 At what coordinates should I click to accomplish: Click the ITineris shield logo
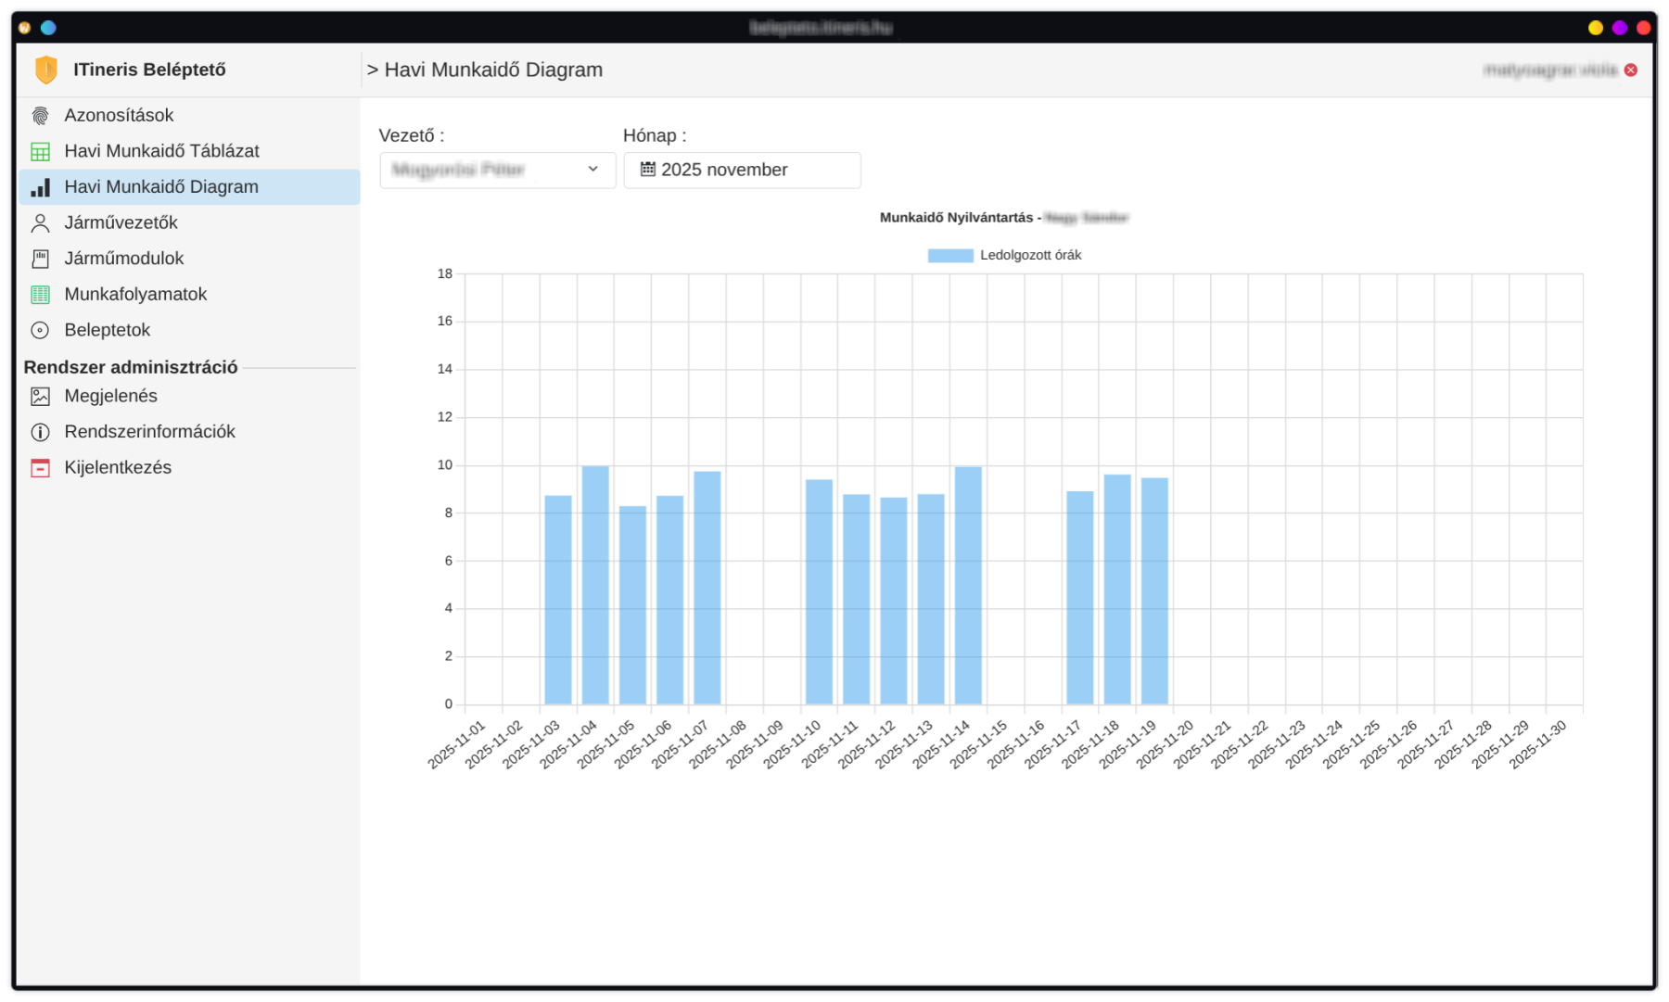point(45,70)
